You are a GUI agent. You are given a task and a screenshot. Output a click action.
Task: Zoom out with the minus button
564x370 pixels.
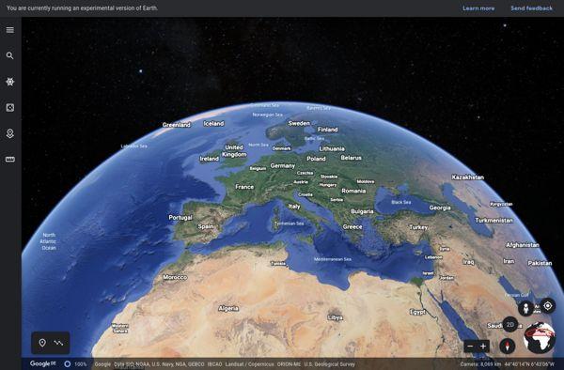(470, 347)
